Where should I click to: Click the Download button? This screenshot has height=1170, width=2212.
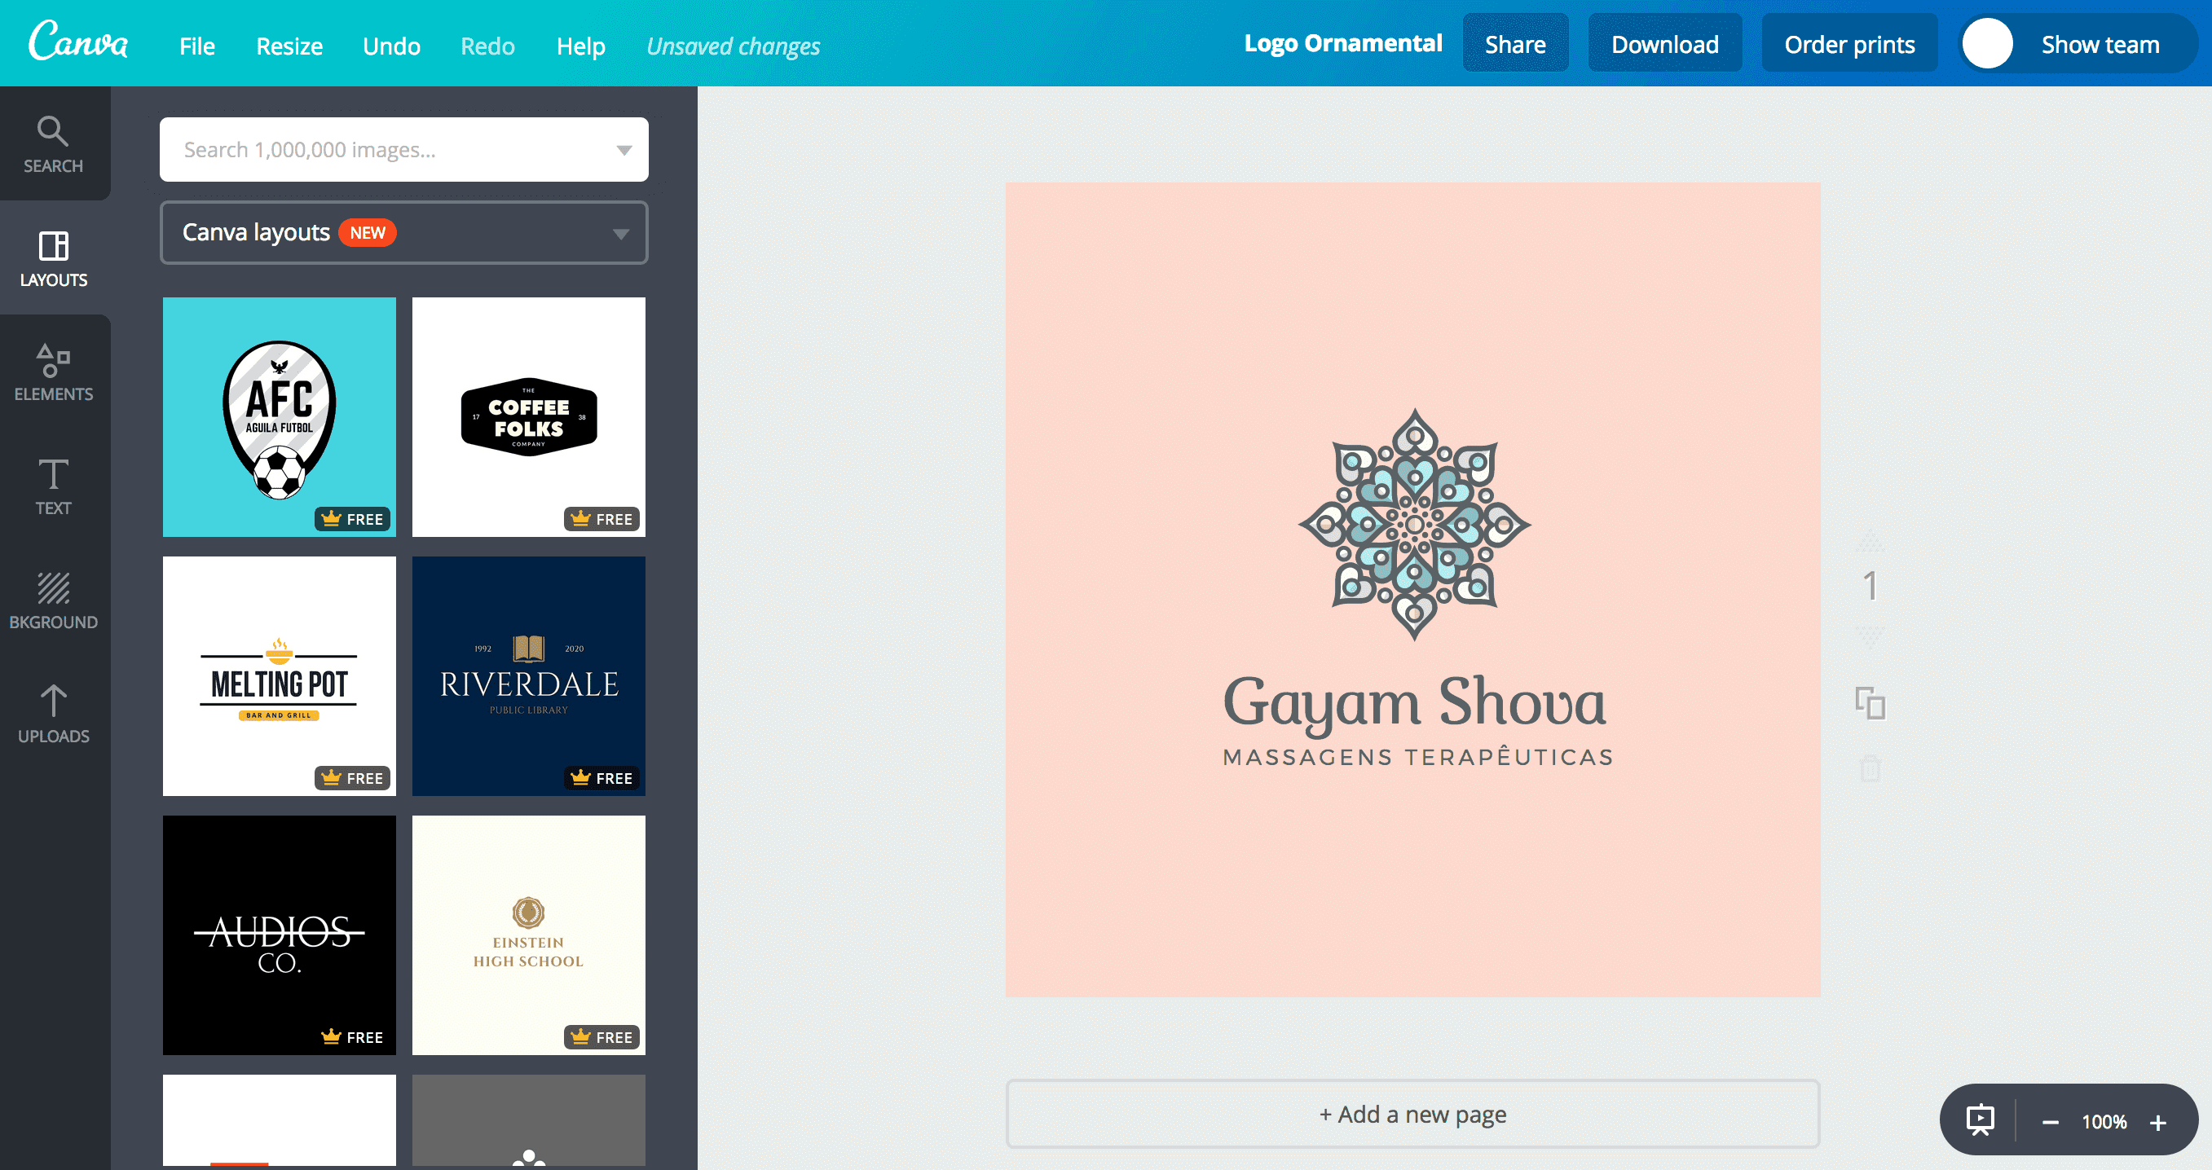1665,43
